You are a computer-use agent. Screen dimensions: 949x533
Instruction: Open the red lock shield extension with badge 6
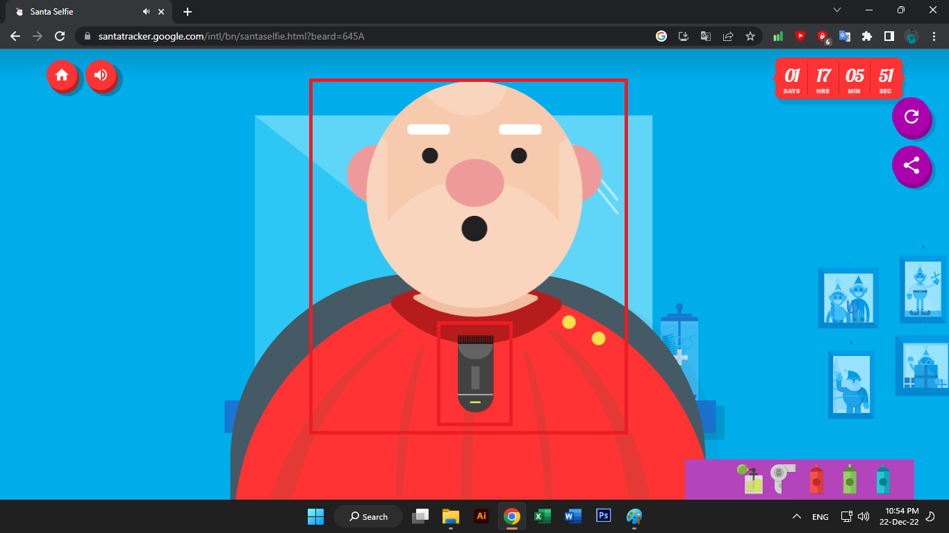tap(823, 37)
